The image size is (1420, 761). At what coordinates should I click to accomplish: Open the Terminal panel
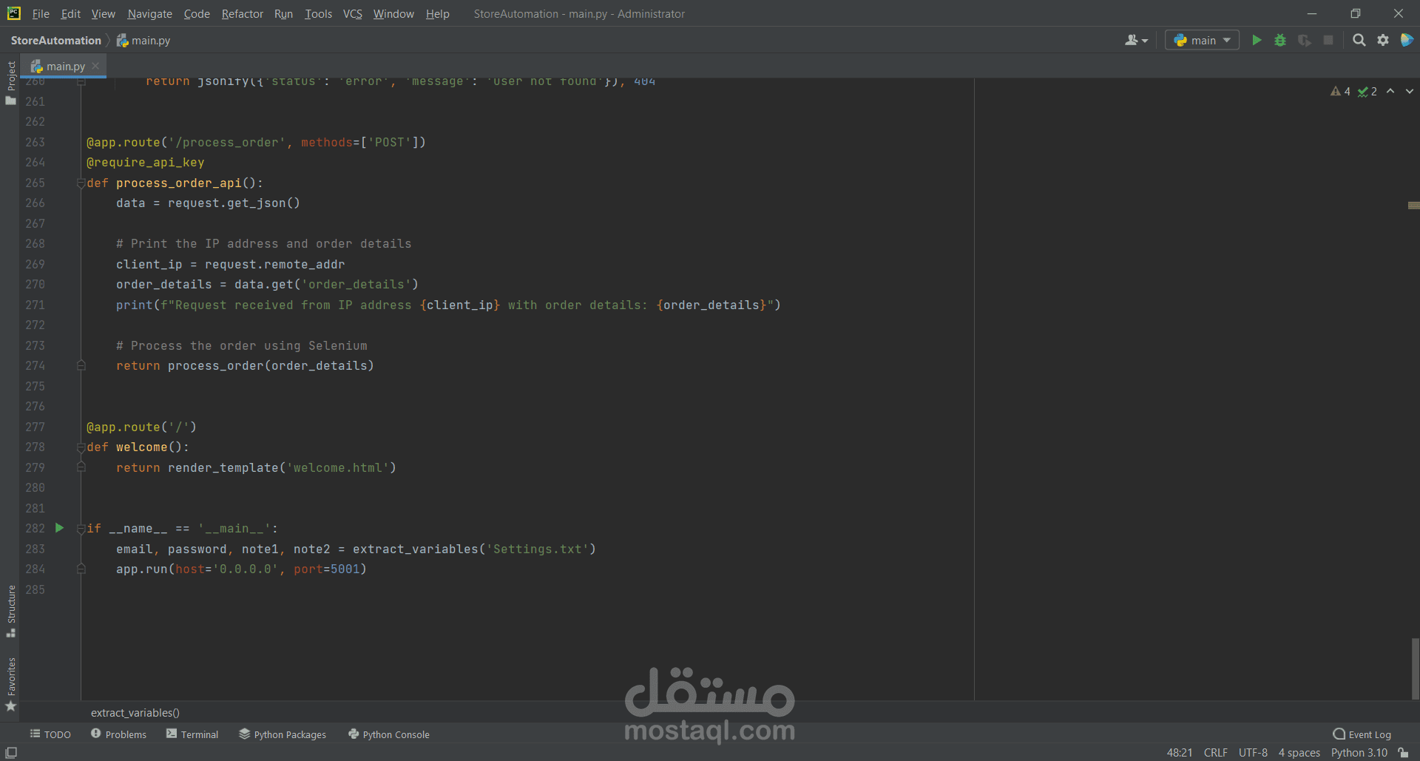(192, 734)
